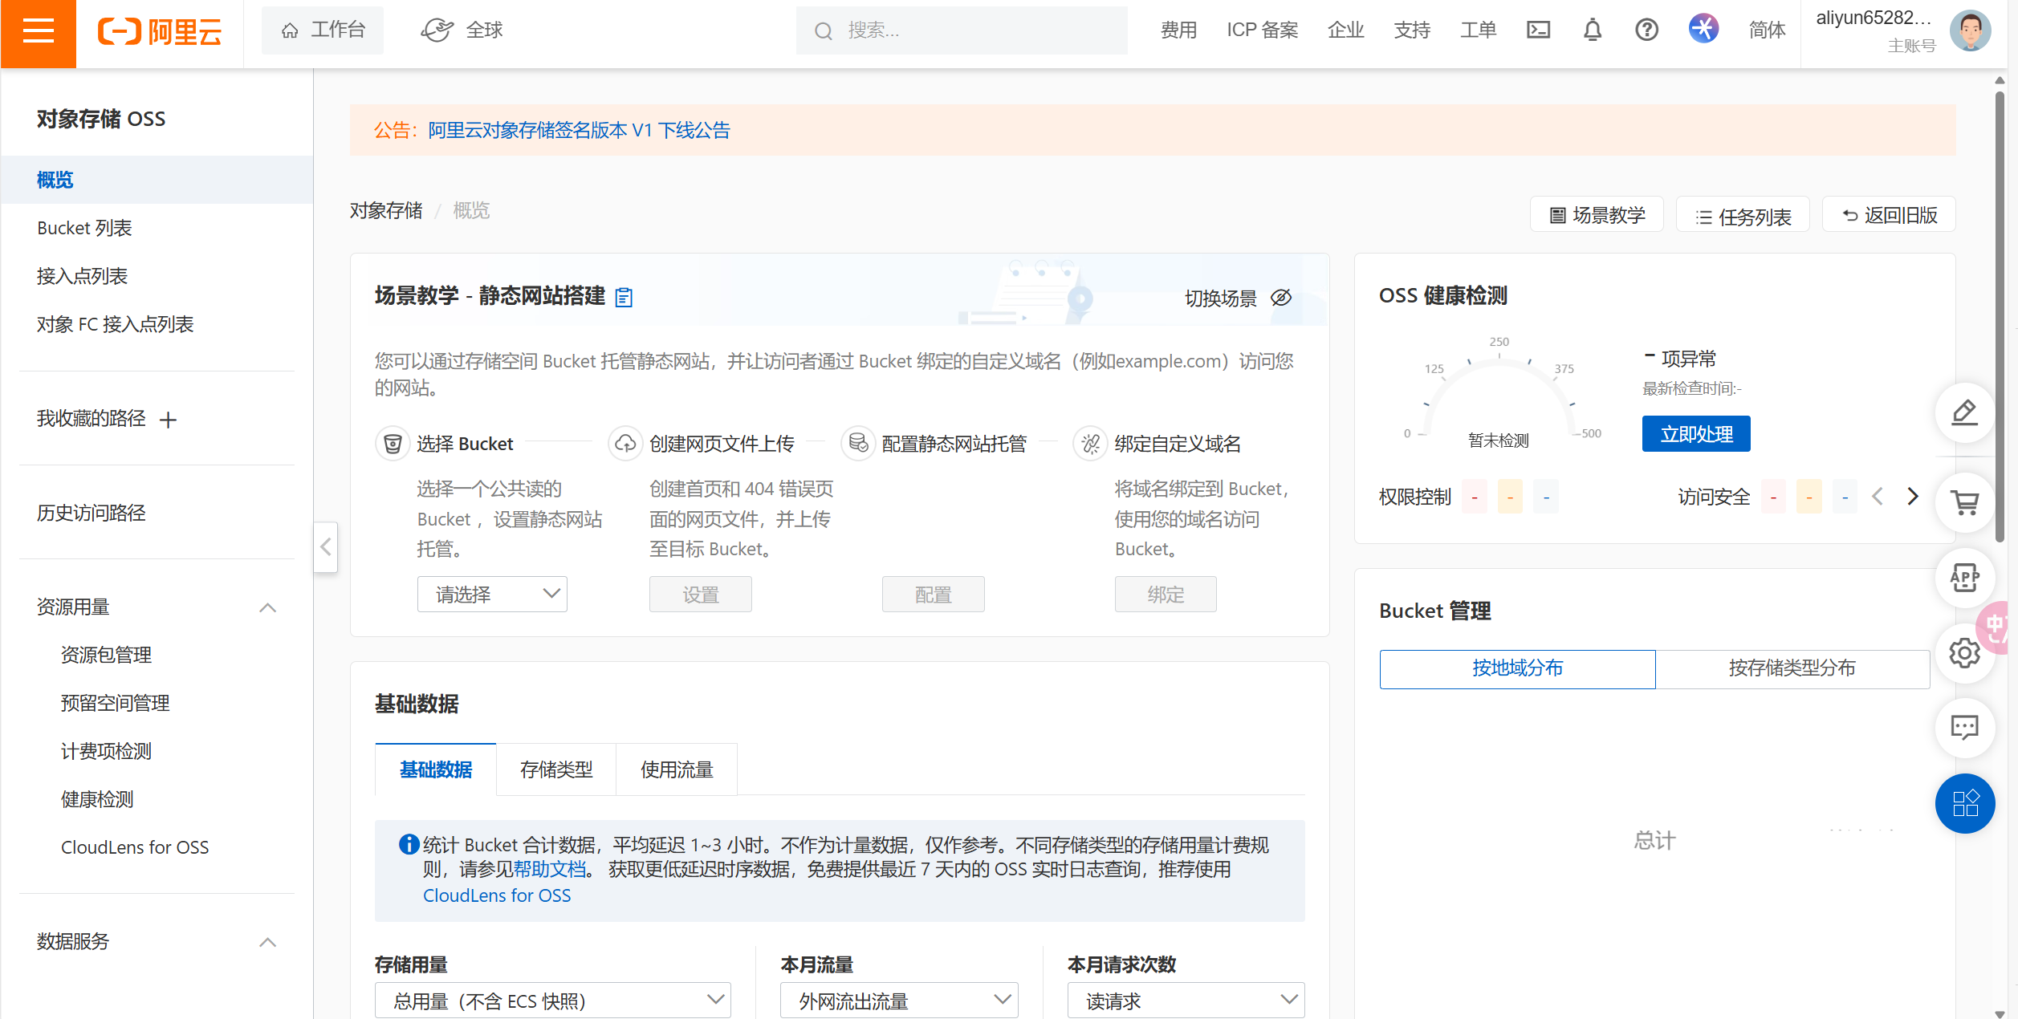This screenshot has height=1019, width=2018.
Task: Add a favorite path with plus icon
Action: (x=168, y=420)
